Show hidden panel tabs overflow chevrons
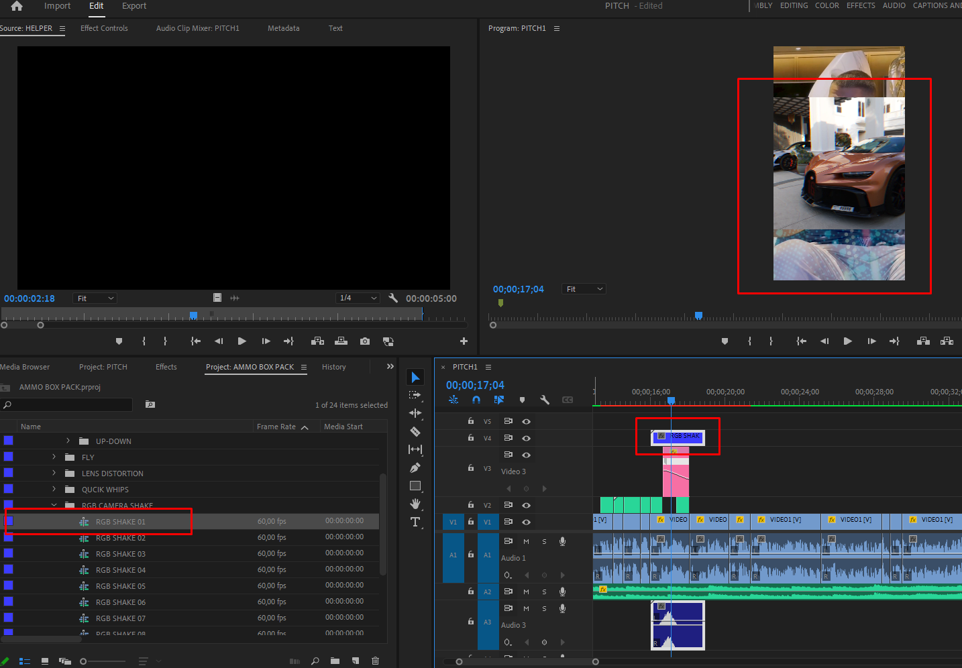The height and width of the screenshot is (668, 962). point(390,366)
